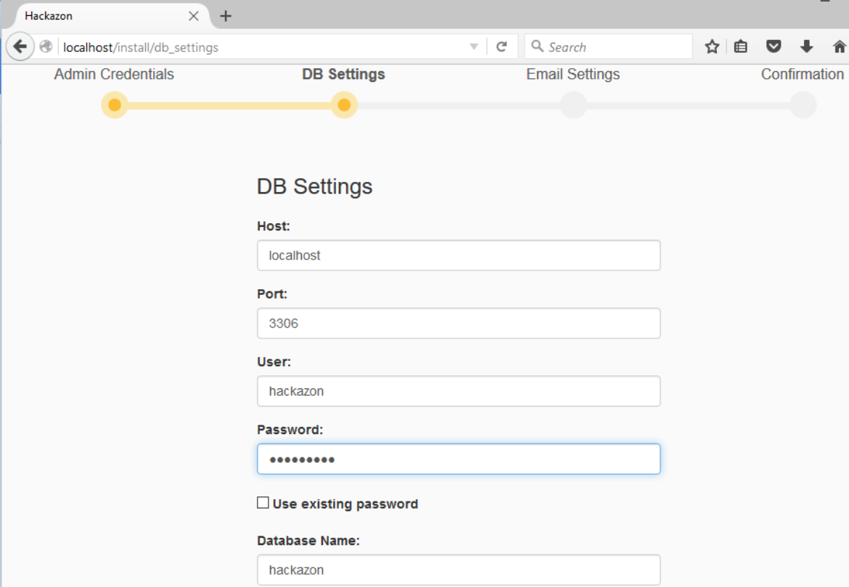The height and width of the screenshot is (587, 849).
Task: Click the Email Settings progress dot
Action: point(573,105)
